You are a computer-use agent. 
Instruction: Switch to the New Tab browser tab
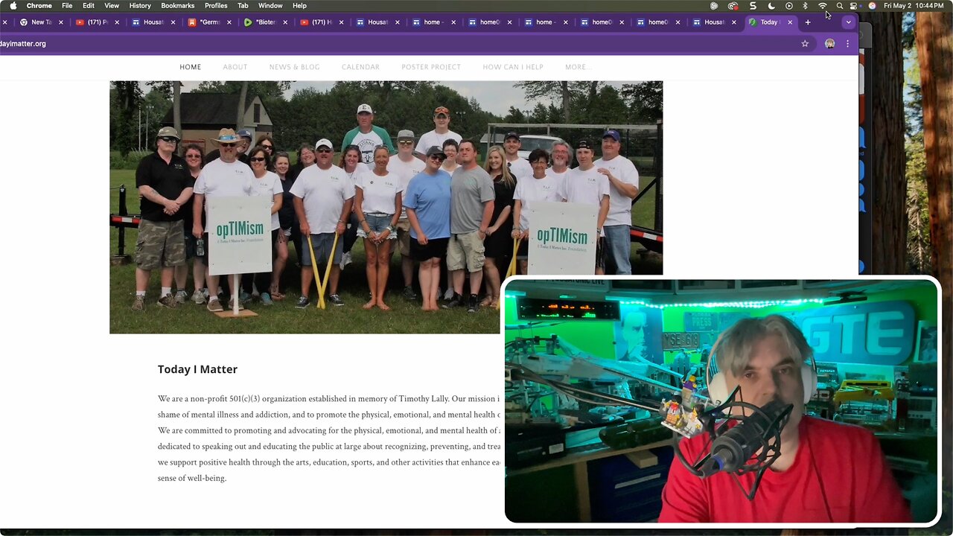tap(40, 22)
